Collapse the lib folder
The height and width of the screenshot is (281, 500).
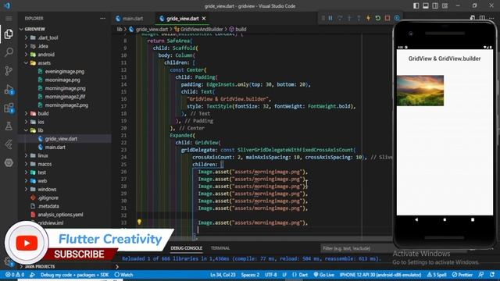26,130
